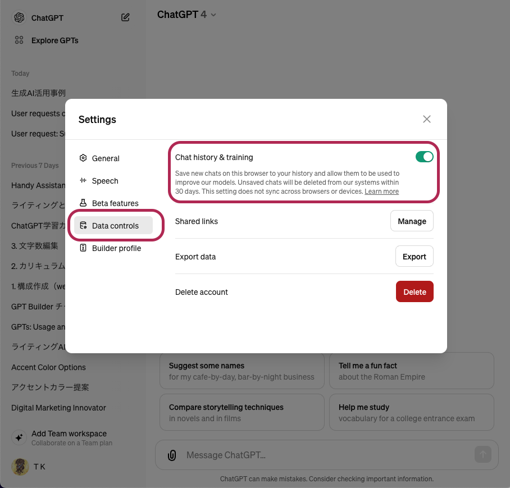Click the Builder profile badge icon
The image size is (510, 488).
(x=83, y=248)
